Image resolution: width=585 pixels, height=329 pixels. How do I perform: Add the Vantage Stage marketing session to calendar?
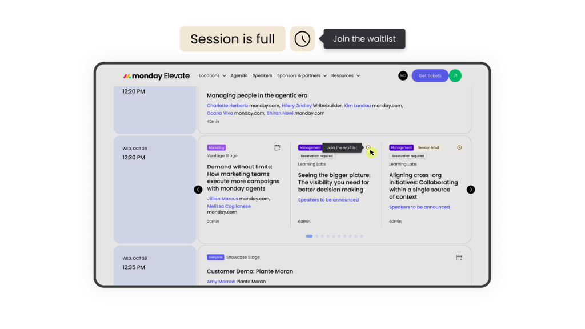click(277, 148)
